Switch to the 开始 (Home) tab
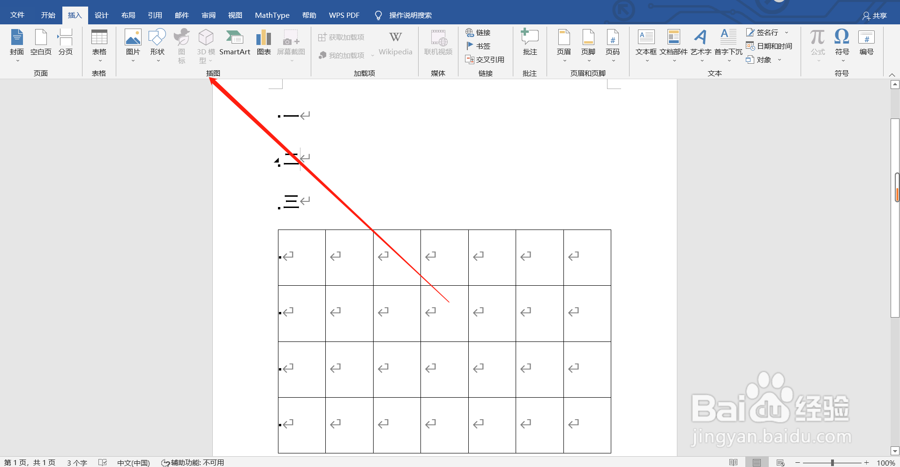Viewport: 900px width, 467px height. tap(48, 15)
